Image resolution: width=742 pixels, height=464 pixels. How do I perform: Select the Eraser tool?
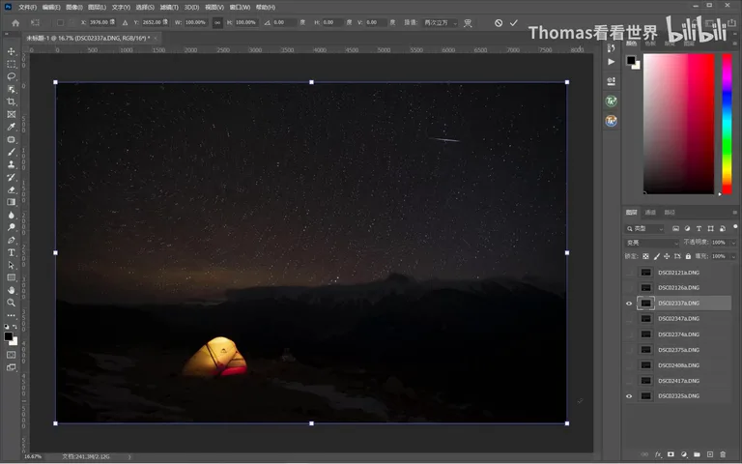click(x=12, y=189)
